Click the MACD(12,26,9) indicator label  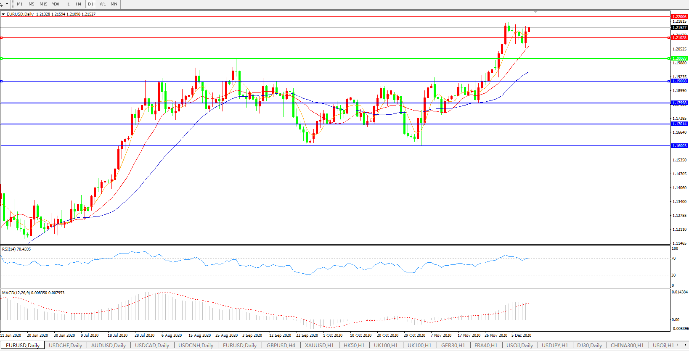[33, 293]
